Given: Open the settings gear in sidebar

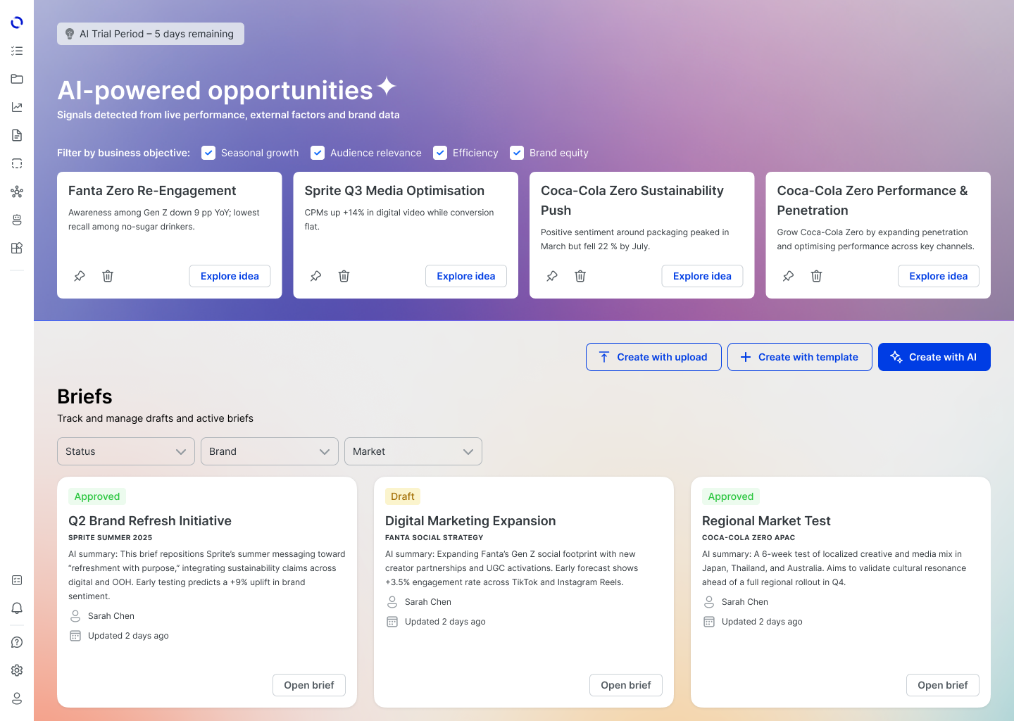Looking at the screenshot, I should (x=17, y=670).
